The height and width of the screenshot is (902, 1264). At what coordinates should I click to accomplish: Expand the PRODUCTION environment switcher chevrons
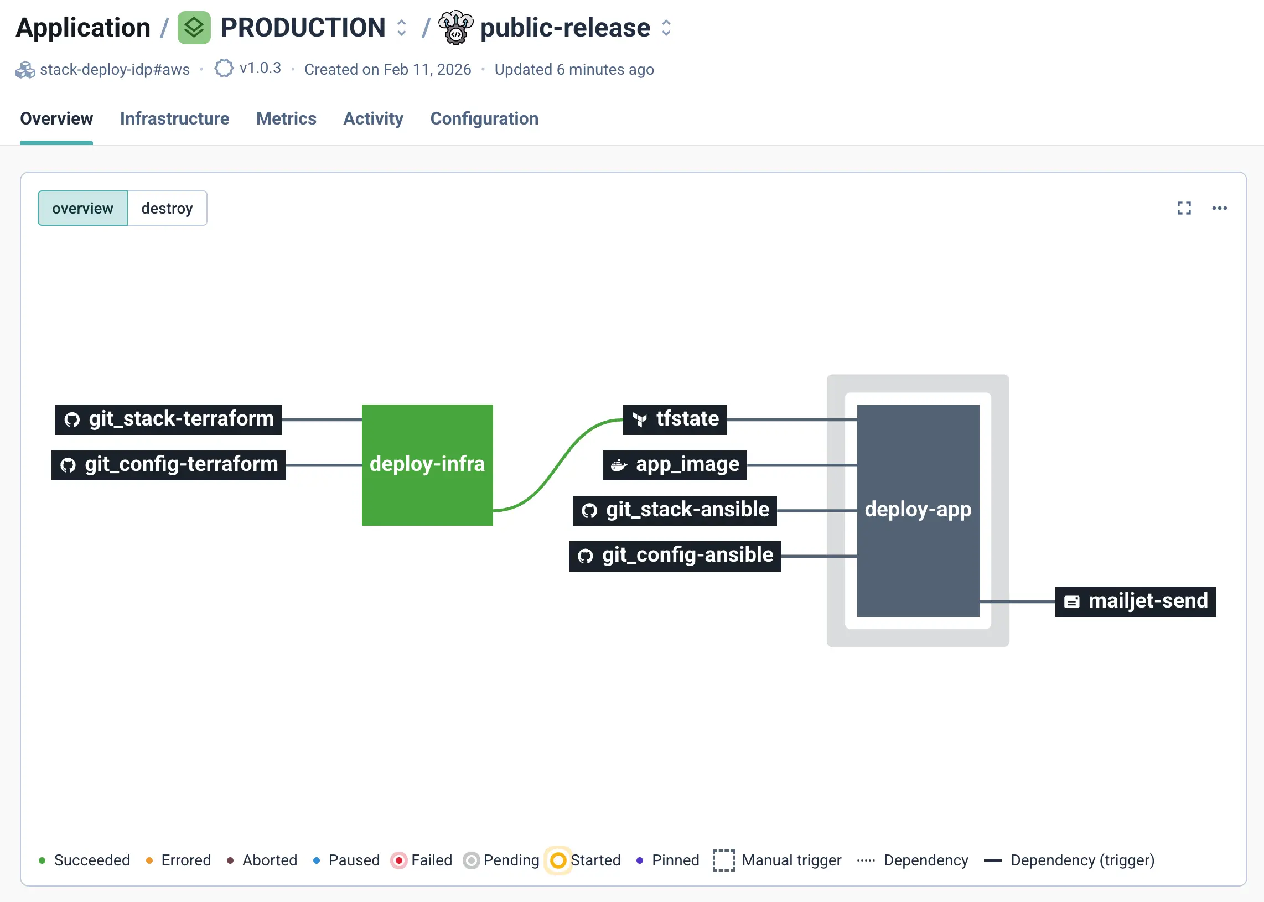402,27
